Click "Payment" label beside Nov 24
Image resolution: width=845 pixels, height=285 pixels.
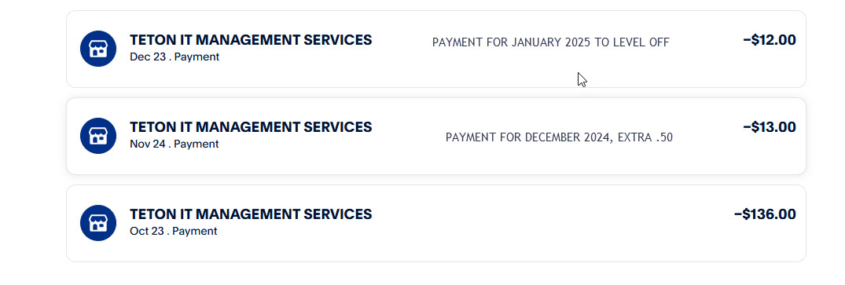(197, 144)
